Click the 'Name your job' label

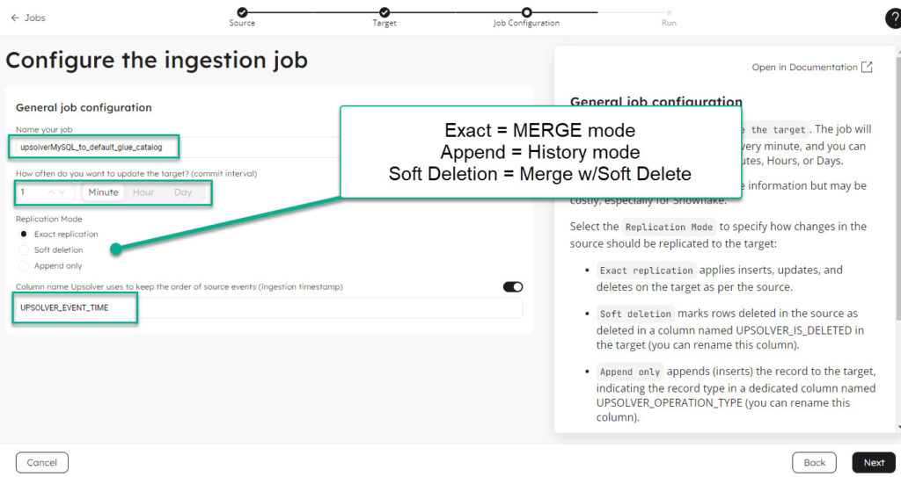coord(44,130)
